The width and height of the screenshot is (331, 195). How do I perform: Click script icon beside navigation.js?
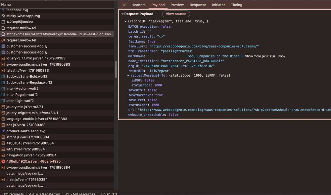pyautogui.click(x=3, y=155)
